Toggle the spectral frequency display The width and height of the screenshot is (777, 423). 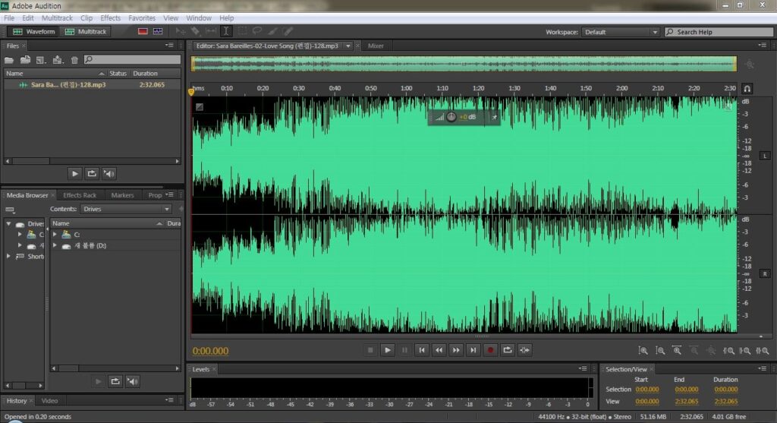point(143,31)
